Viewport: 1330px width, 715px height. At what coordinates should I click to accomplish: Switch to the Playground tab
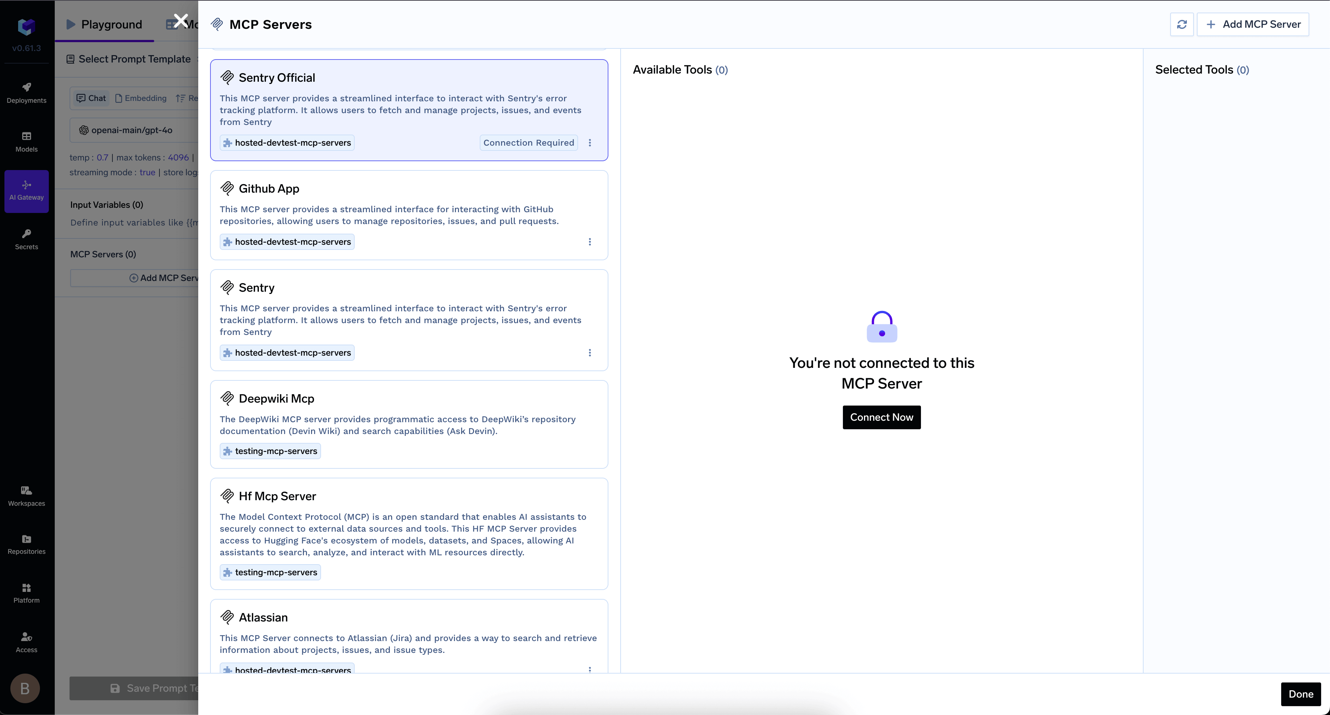tap(104, 24)
